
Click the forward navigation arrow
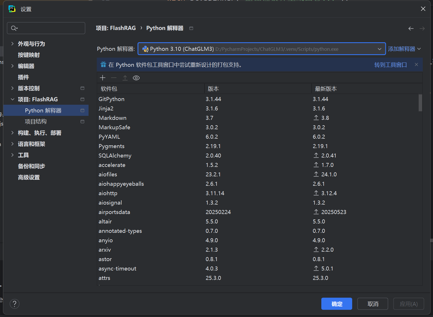[422, 29]
